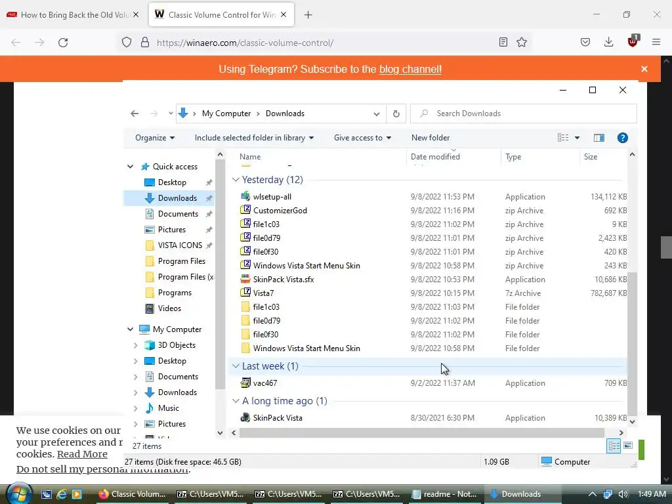Reload the Firefox page
This screenshot has width=672, height=504.
63,43
